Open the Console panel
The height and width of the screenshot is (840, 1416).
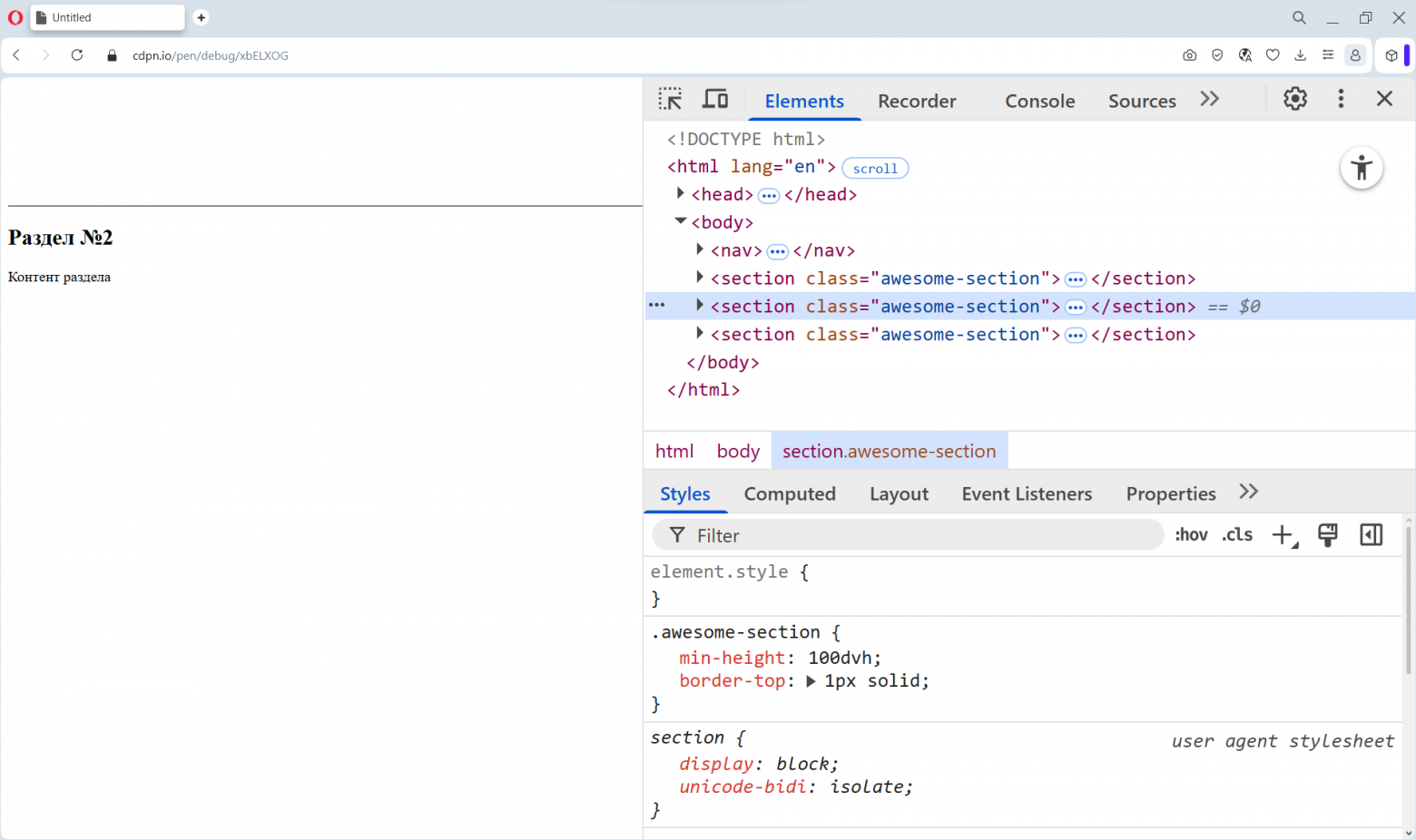(1038, 101)
